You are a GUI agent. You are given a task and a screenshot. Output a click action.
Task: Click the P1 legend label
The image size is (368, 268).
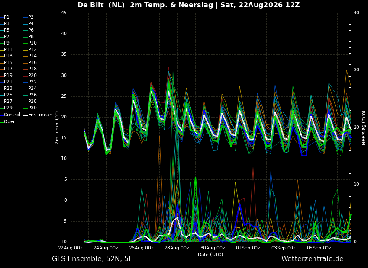tap(6, 17)
